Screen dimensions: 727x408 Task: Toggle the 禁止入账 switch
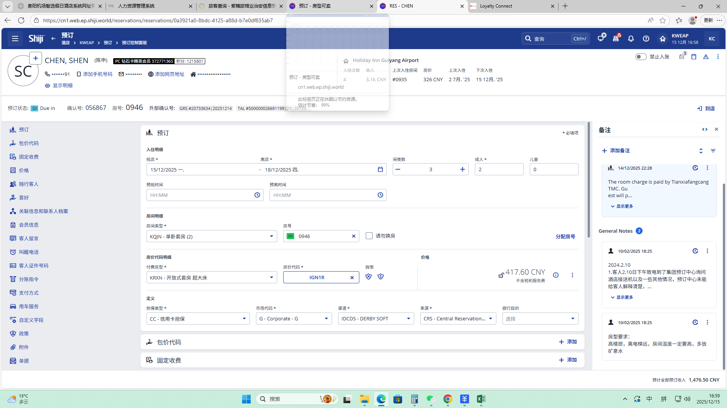[x=641, y=57]
